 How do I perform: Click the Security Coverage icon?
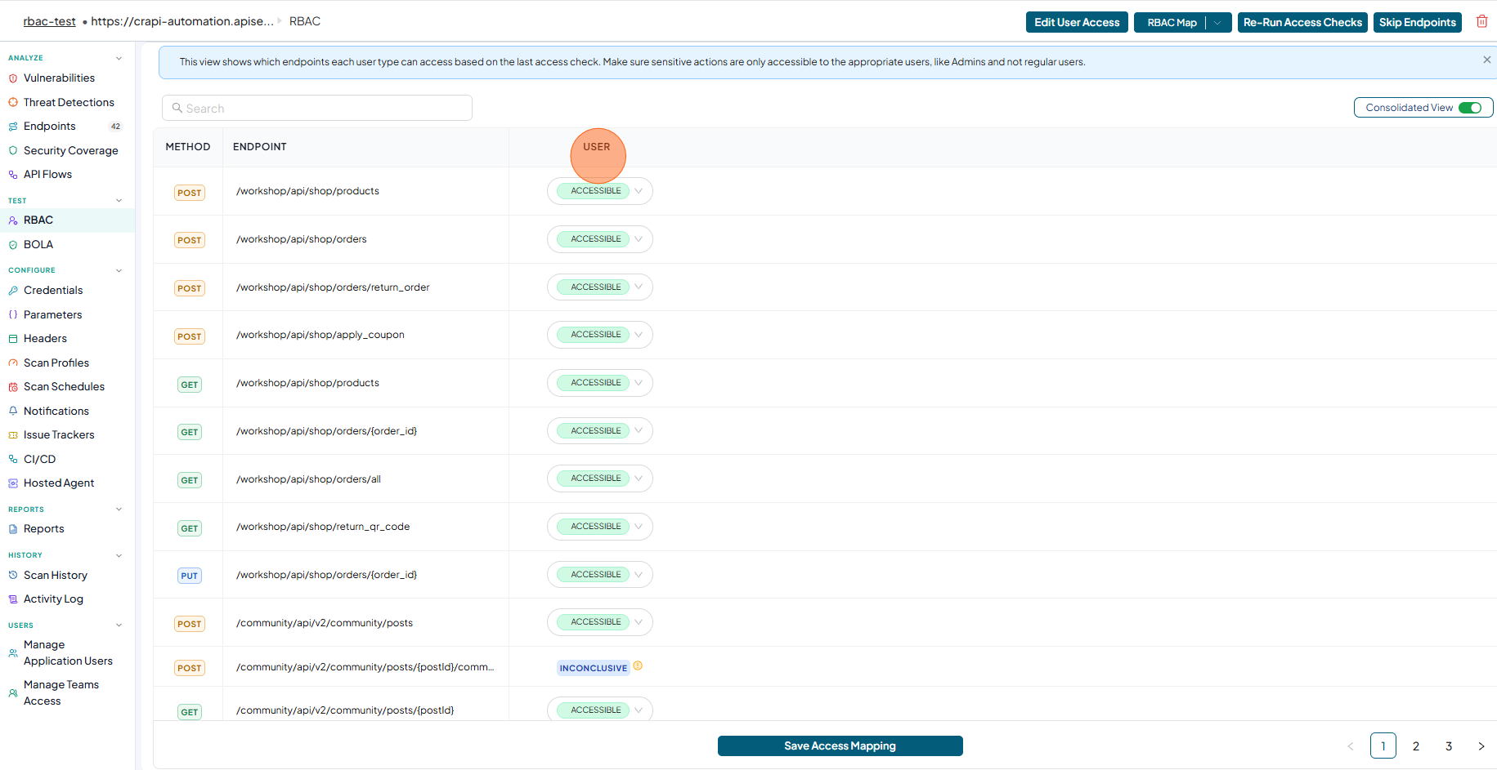point(13,151)
